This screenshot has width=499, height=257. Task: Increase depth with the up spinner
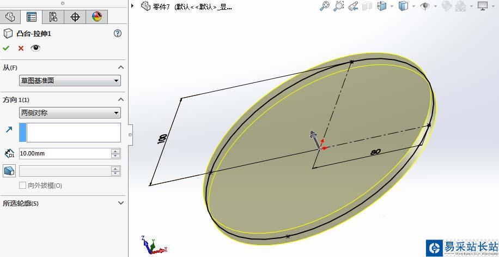115,151
